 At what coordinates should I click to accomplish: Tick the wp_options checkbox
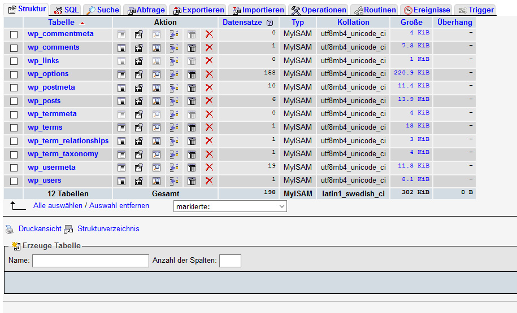pyautogui.click(x=14, y=74)
